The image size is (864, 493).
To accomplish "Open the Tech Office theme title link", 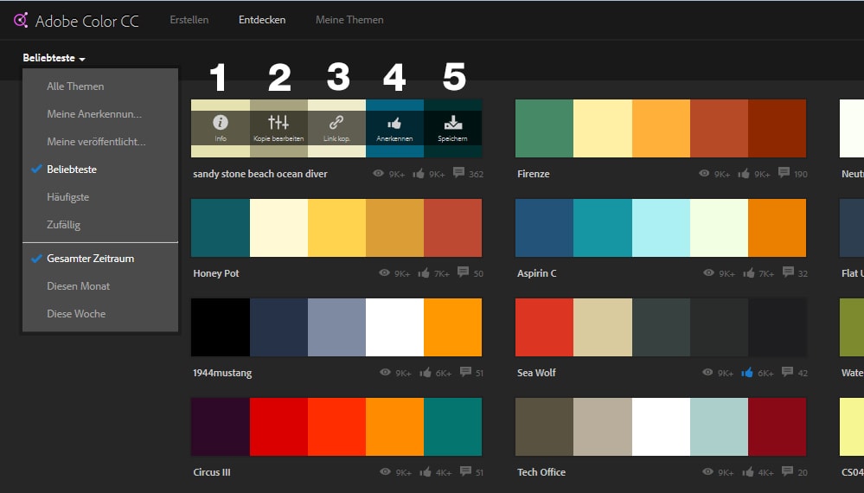I will pyautogui.click(x=541, y=472).
